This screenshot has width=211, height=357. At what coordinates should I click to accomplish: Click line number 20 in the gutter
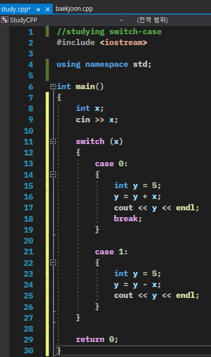pos(29,240)
